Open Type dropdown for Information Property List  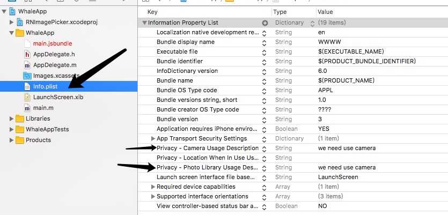tap(312, 23)
